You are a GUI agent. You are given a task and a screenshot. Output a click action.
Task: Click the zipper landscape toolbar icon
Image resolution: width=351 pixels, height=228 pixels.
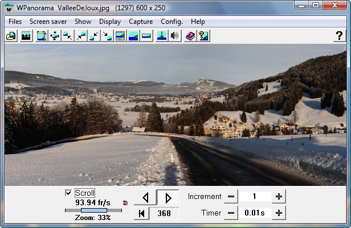(162, 36)
